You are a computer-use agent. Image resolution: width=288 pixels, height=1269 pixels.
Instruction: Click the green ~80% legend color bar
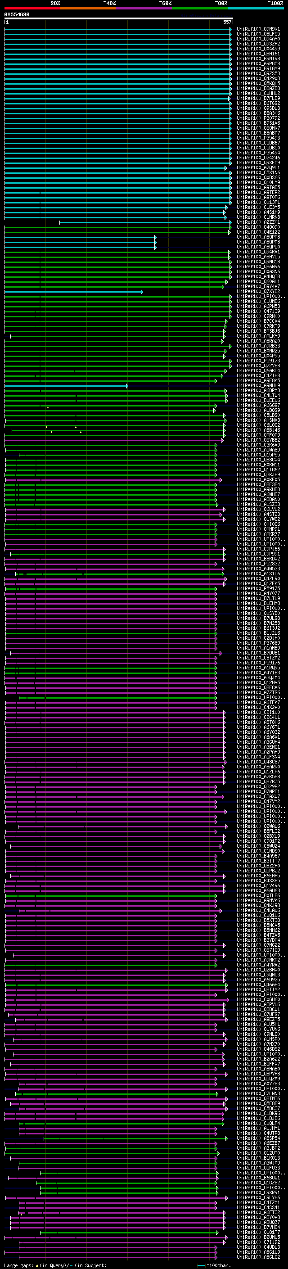199,9
